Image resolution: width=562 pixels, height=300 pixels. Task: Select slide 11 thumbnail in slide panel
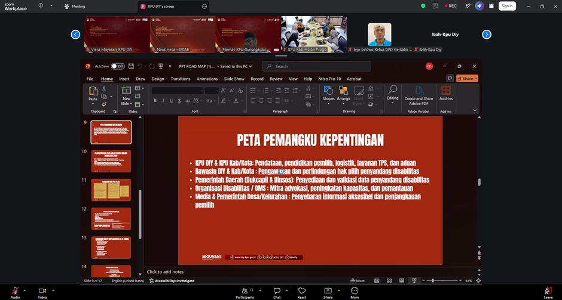(111, 190)
